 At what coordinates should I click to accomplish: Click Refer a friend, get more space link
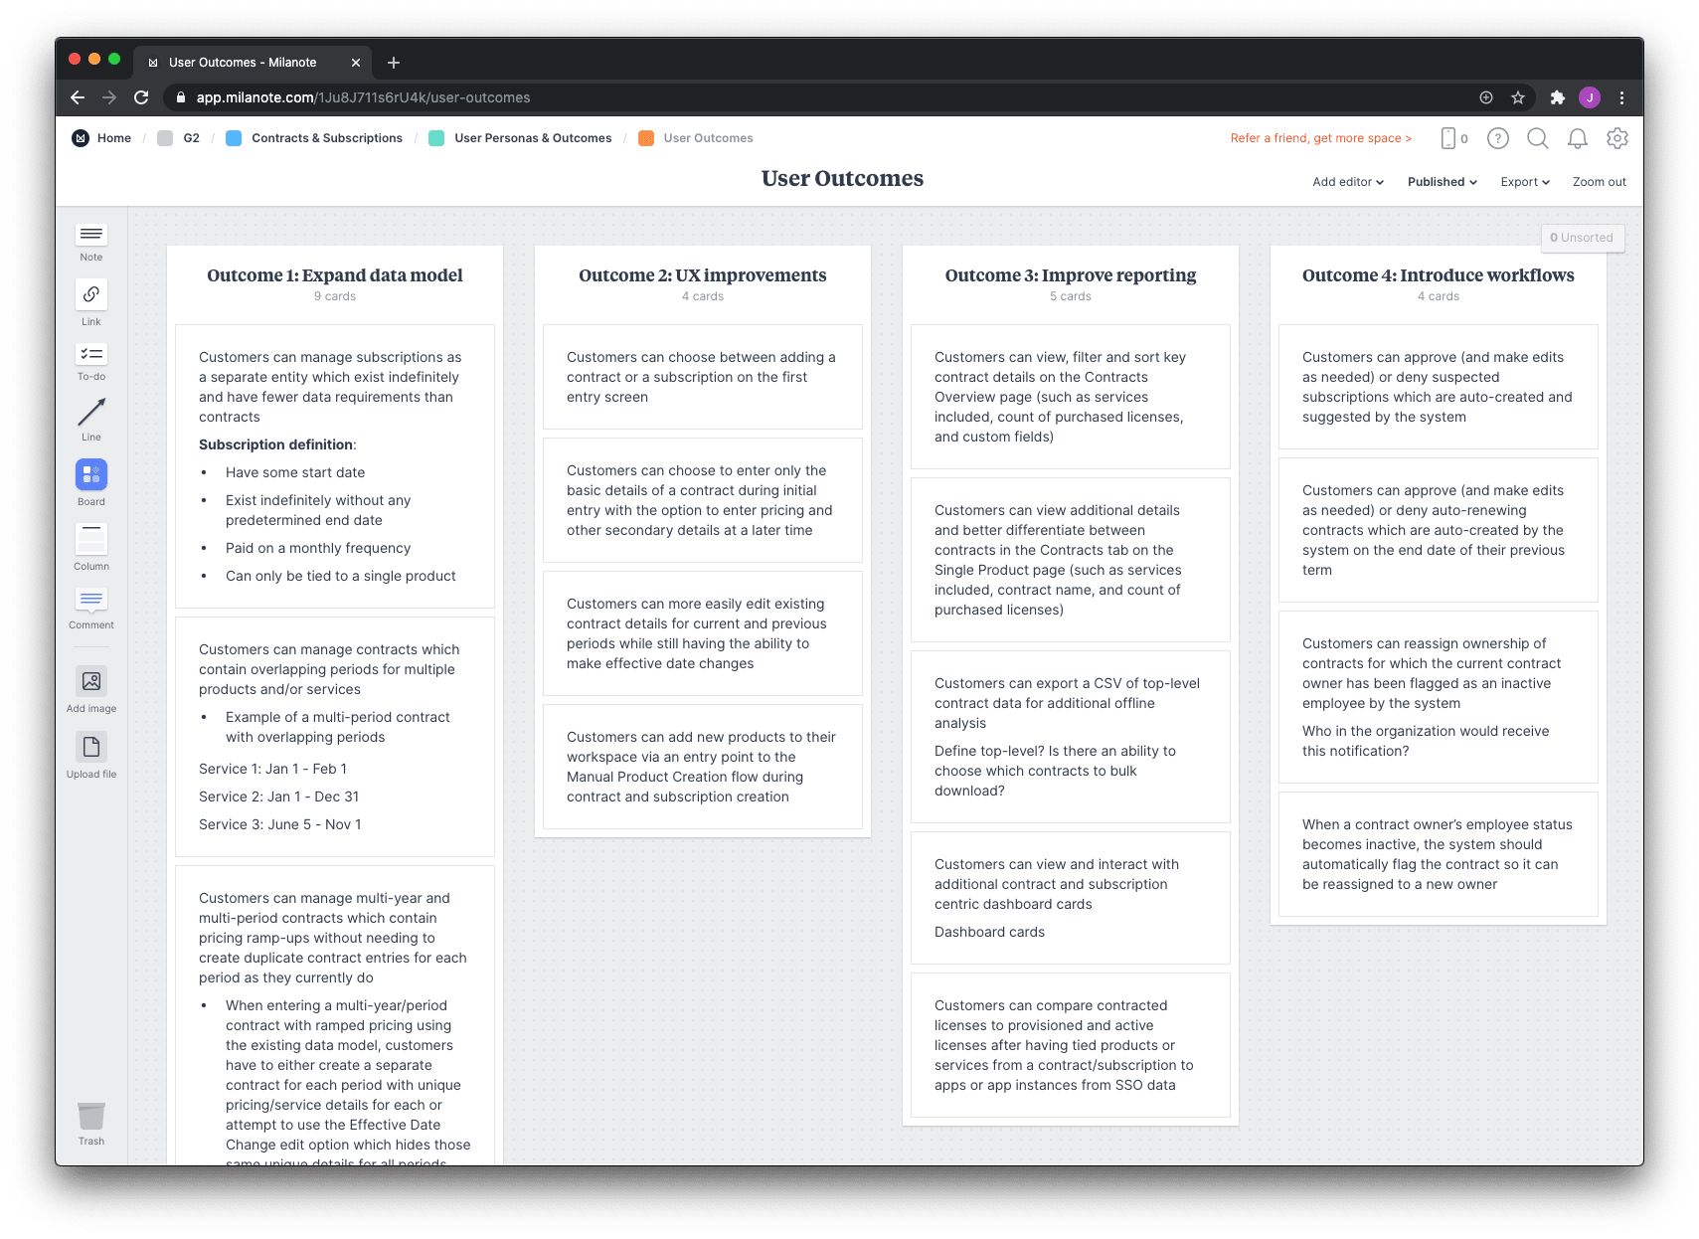(x=1321, y=138)
